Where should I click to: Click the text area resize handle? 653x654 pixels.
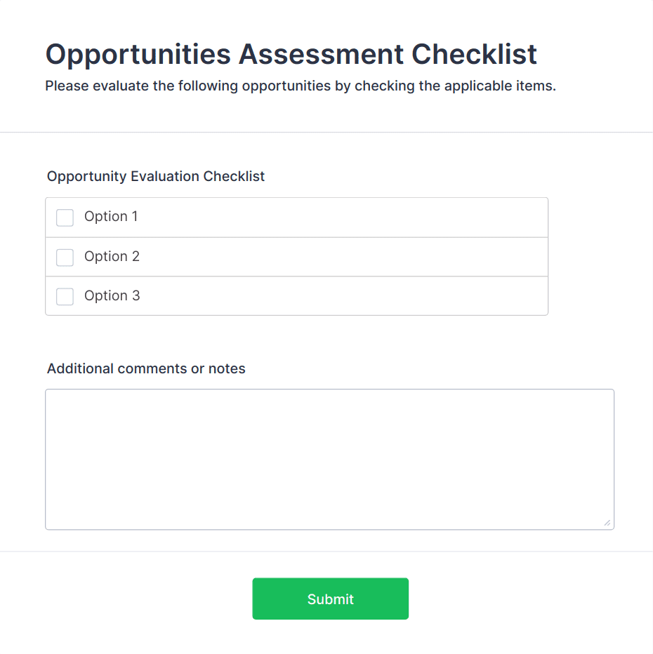(607, 522)
